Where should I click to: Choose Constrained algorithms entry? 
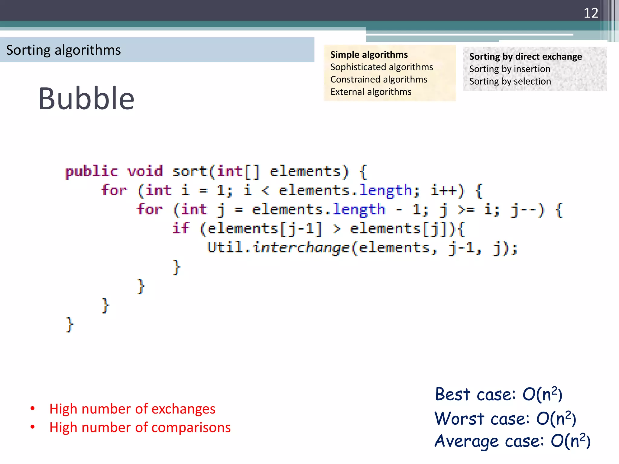379,79
